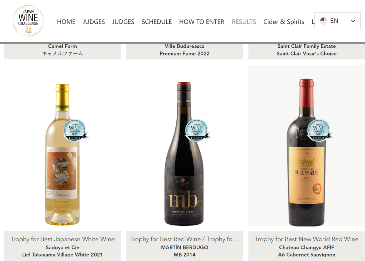Go to the HOME menu item
The image size is (365, 261).
click(66, 22)
